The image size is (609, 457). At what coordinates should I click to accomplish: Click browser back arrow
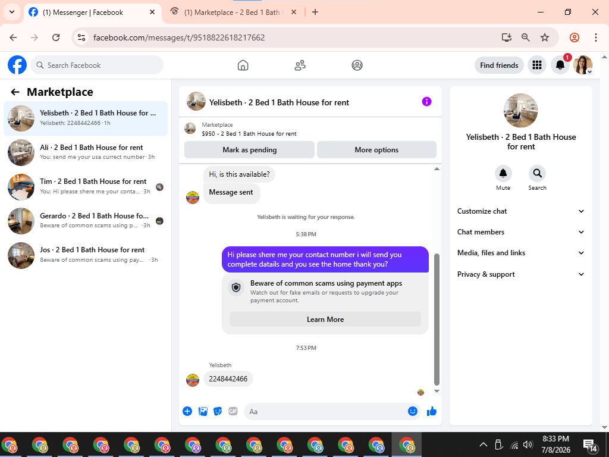[x=13, y=37]
